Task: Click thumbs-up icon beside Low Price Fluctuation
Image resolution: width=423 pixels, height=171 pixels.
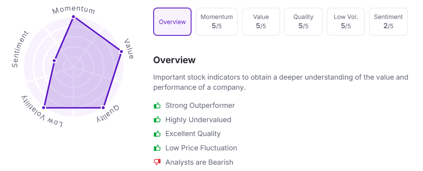Action: point(157,148)
